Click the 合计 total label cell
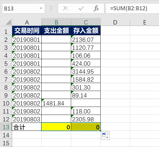Image resolution: width=159 pixels, height=147 pixels. click(27, 127)
